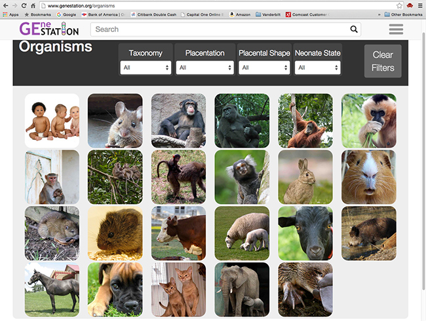
Task: Click the browser back arrow
Action: coord(5,5)
